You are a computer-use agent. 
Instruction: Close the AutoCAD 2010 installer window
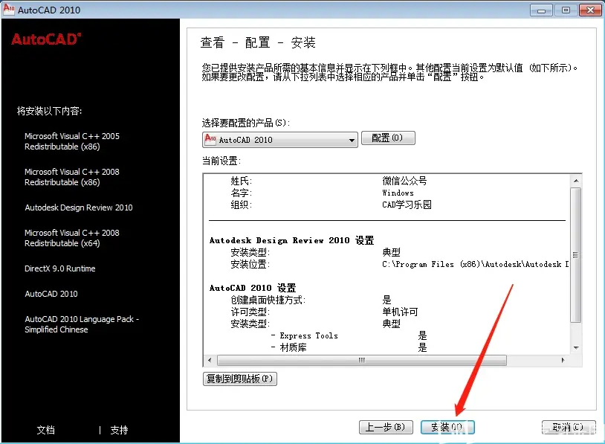tap(590, 10)
